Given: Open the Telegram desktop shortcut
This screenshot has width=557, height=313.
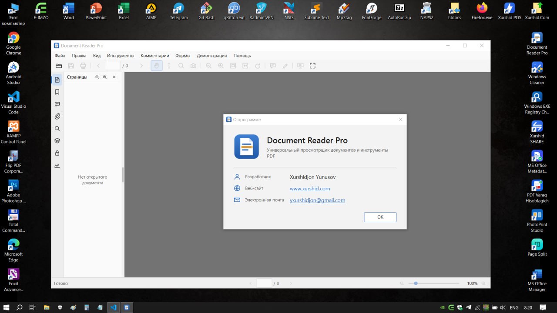Looking at the screenshot, I should point(179,11).
